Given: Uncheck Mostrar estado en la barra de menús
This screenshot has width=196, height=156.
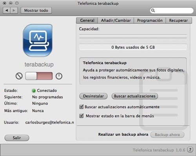Looking at the screenshot, I should [x=82, y=116].
